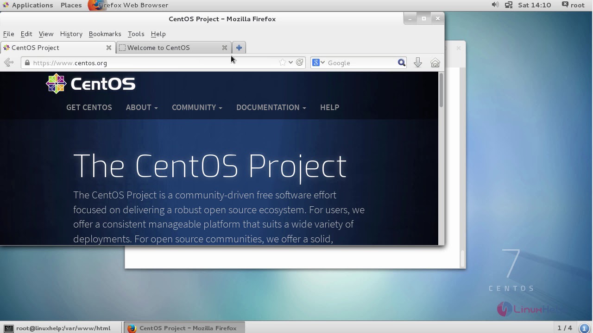Image resolution: width=593 pixels, height=333 pixels.
Task: Open the root user menu
Action: click(573, 5)
